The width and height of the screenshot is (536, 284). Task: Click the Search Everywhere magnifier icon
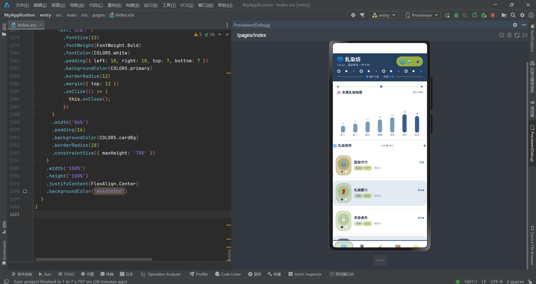(513, 15)
